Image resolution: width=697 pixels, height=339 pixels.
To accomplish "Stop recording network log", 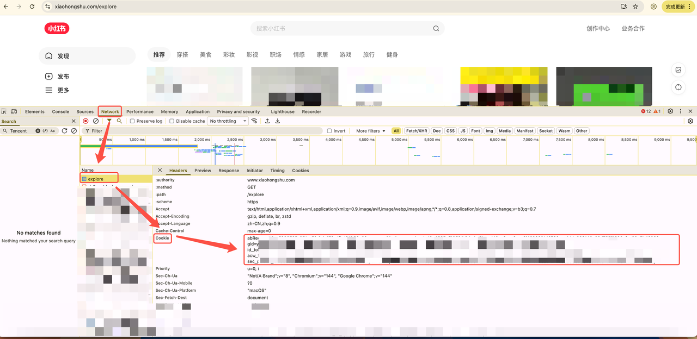I will click(x=85, y=121).
